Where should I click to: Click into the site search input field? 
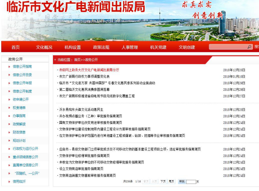tap(228, 47)
